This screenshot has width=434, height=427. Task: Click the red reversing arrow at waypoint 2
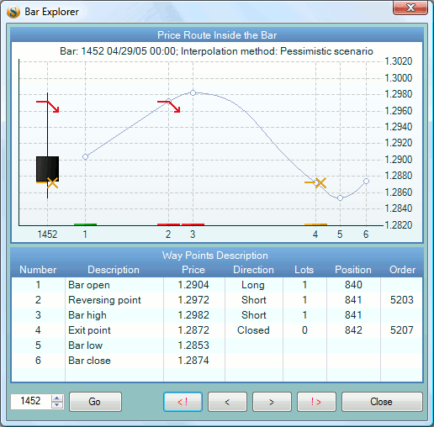[169, 107]
